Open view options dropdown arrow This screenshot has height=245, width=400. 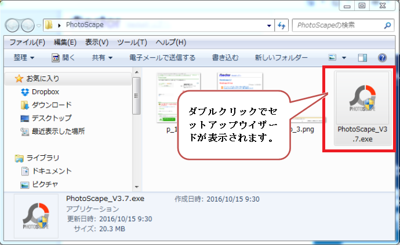[x=344, y=58]
